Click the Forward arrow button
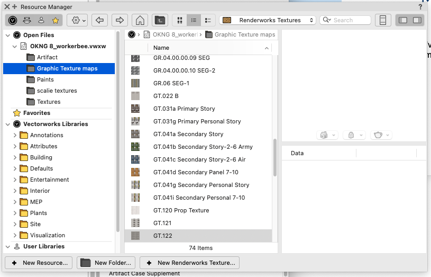 (120, 20)
